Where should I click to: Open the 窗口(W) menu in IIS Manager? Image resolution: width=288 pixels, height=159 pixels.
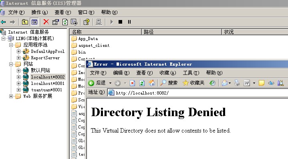click(86, 12)
